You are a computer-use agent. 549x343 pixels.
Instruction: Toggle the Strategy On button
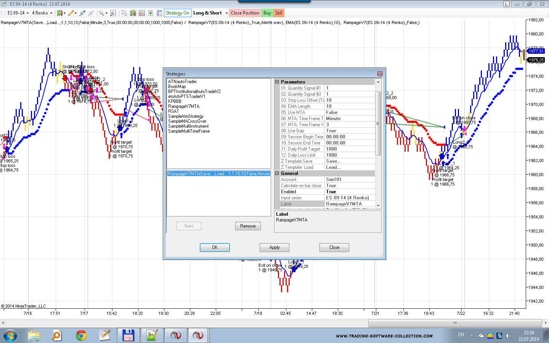click(177, 13)
